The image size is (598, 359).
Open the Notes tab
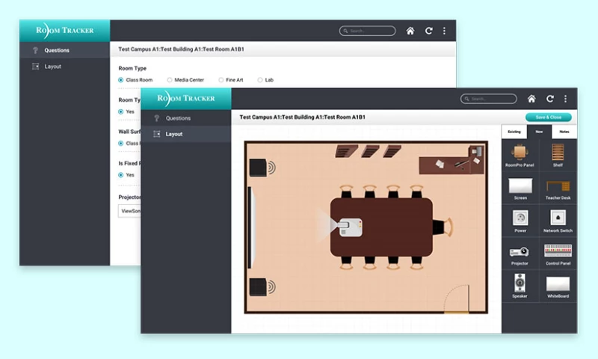tap(564, 132)
